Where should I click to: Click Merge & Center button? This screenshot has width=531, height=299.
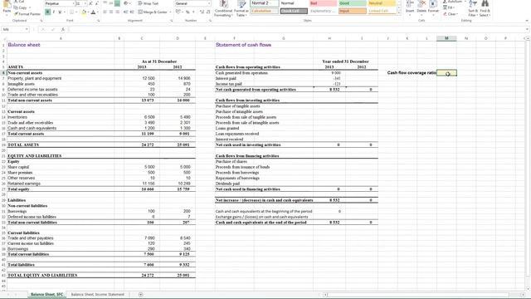[x=154, y=12]
